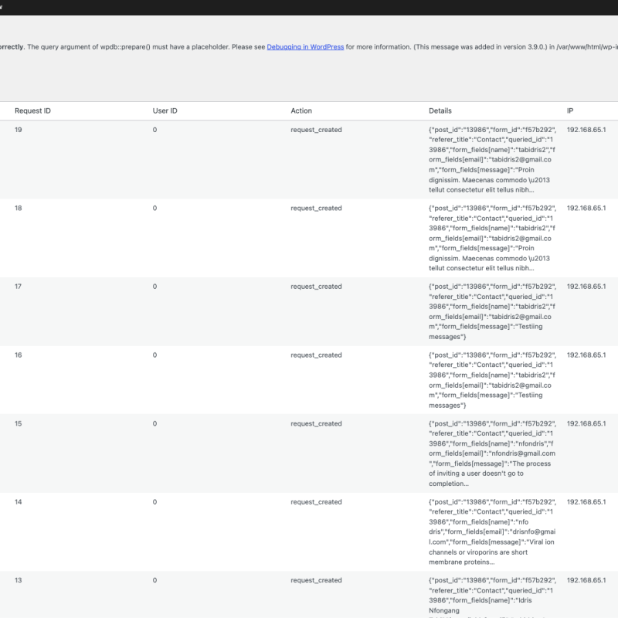Select Request ID 14 cell

(18, 502)
